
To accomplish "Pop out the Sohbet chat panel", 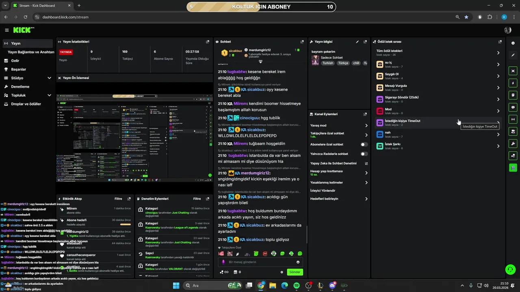I will click(x=302, y=41).
